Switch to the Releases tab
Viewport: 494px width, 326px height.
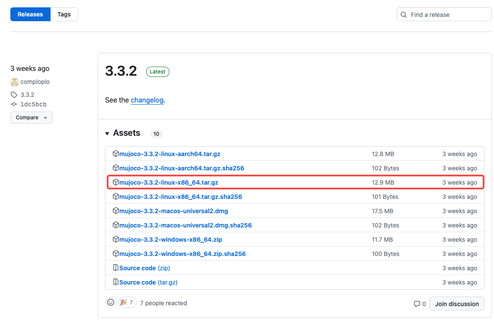tap(30, 15)
